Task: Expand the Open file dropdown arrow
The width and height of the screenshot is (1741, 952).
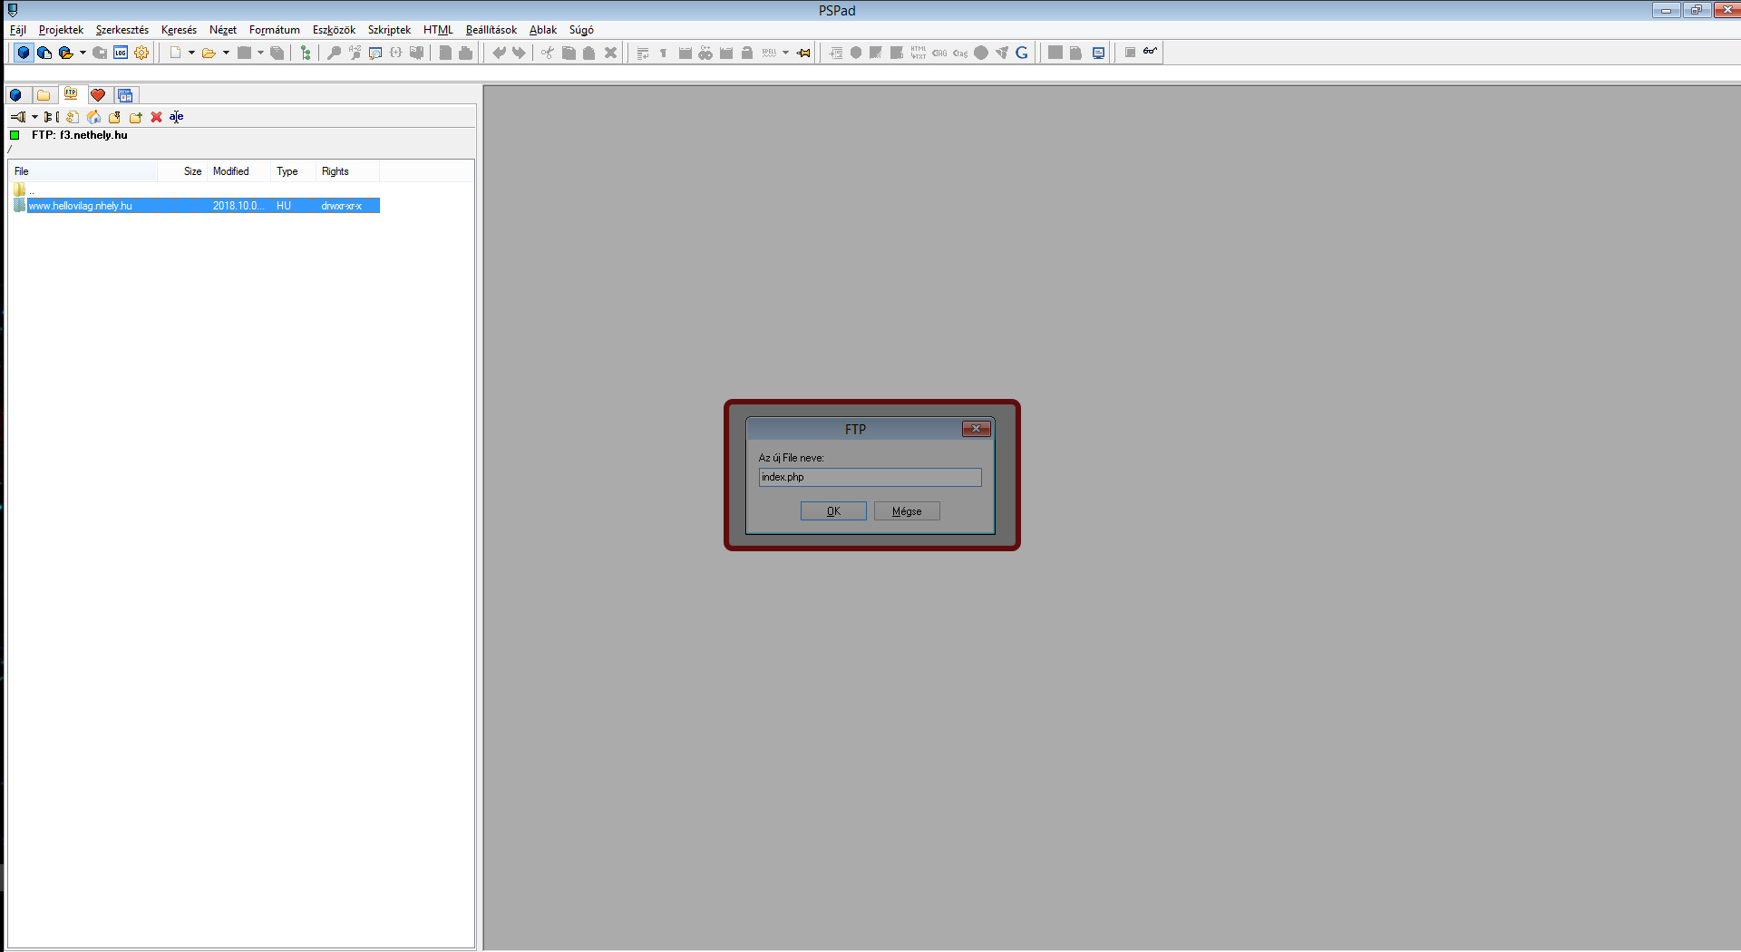Action: click(x=226, y=53)
